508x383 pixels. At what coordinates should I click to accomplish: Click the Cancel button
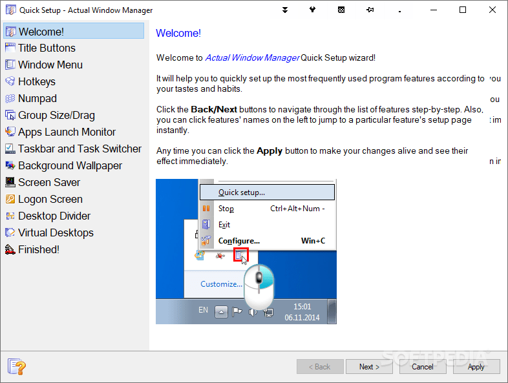point(423,366)
